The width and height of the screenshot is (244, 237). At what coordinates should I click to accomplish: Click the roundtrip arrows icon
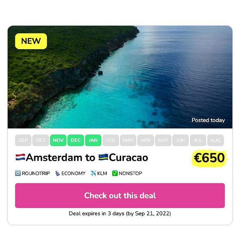[x=18, y=173]
